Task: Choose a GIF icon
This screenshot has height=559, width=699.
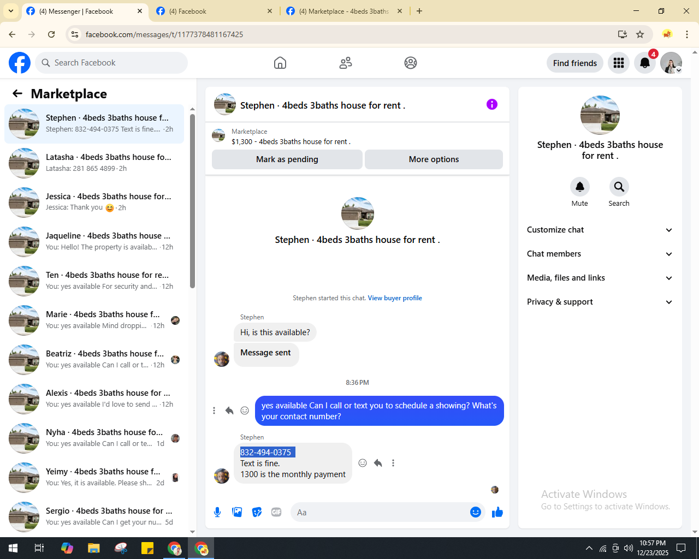Action: 276,512
